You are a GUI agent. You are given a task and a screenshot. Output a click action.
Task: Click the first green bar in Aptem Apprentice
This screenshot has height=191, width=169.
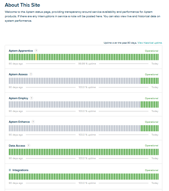click(9, 57)
